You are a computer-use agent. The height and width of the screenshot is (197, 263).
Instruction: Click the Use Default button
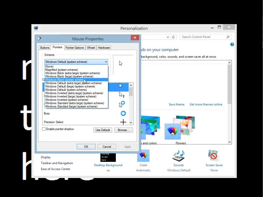pos(103,130)
